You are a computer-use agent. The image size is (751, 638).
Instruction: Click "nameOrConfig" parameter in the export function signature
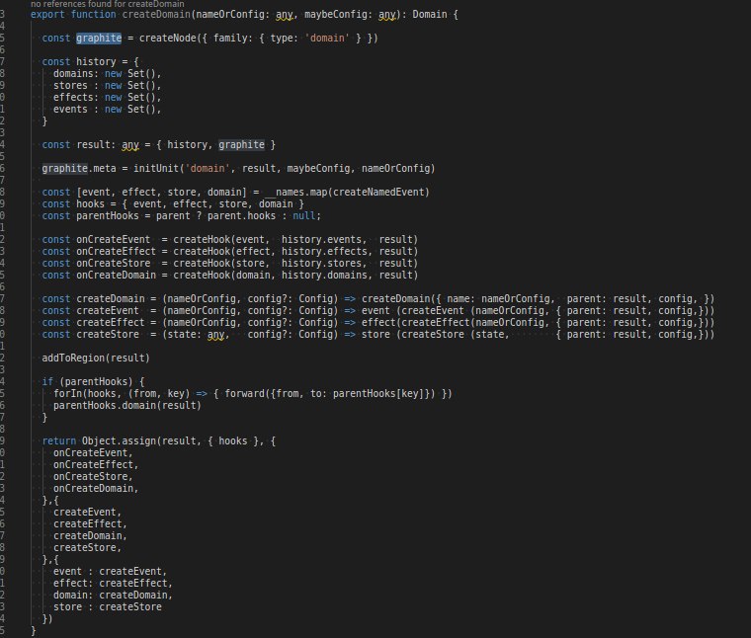coord(230,15)
